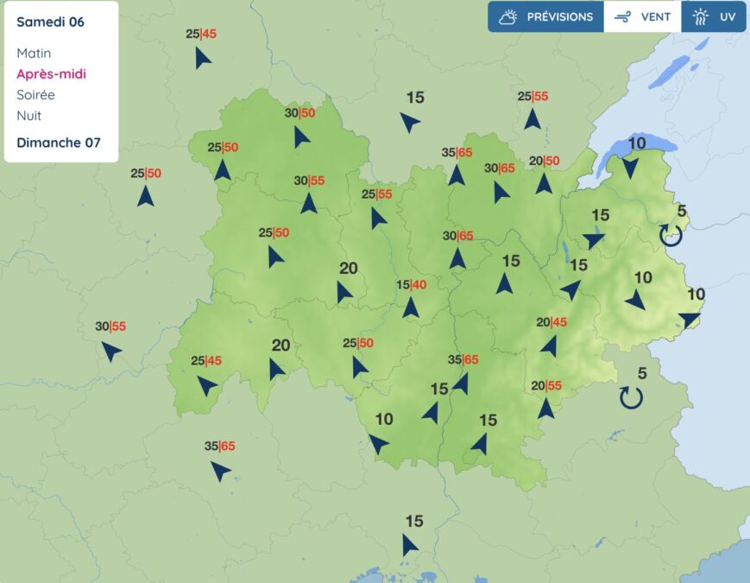The width and height of the screenshot is (750, 583).
Task: Click the wind gust icon beside VENT
Action: [x=621, y=16]
